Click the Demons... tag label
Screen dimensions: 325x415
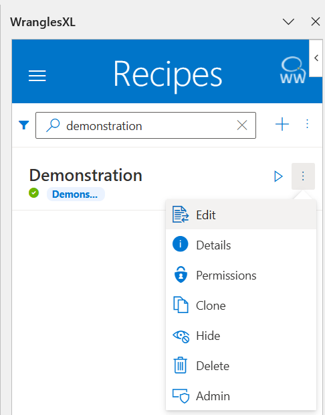[76, 194]
